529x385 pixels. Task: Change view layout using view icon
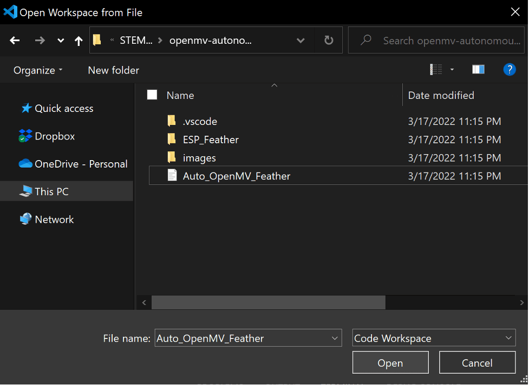click(x=436, y=70)
